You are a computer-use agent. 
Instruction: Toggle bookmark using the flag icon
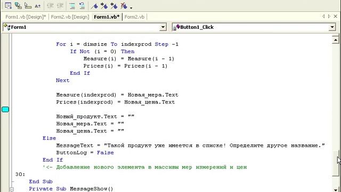click(x=94, y=6)
